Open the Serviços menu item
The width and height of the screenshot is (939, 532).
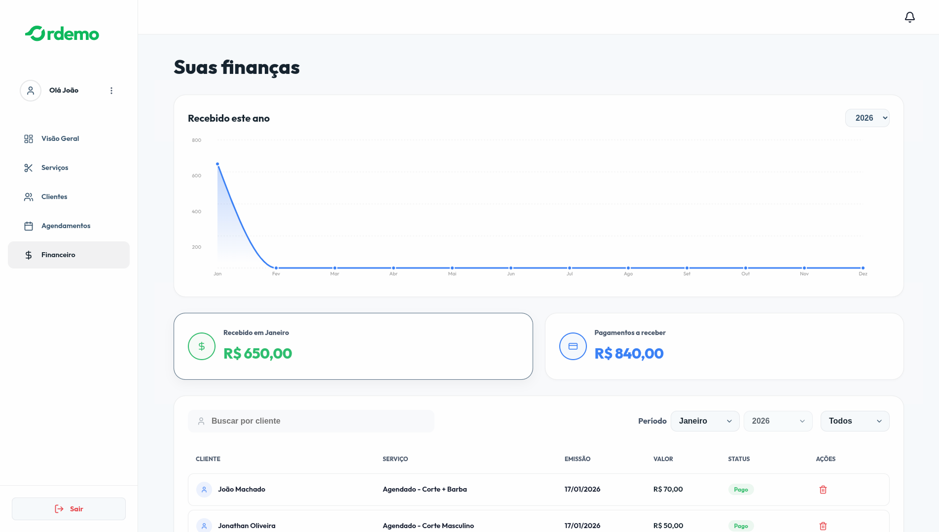point(55,168)
